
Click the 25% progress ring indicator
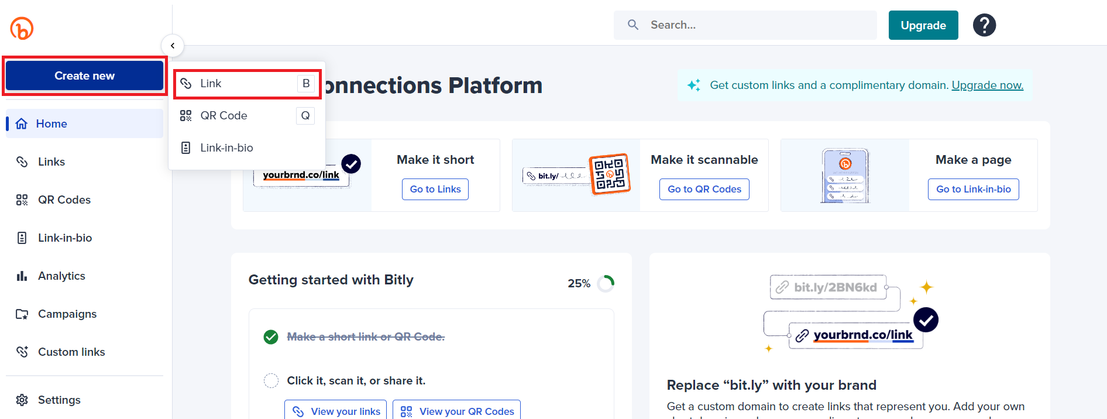pos(606,283)
